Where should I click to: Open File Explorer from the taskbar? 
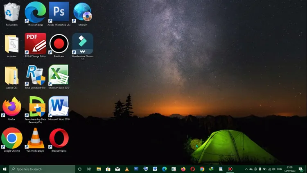99,169
